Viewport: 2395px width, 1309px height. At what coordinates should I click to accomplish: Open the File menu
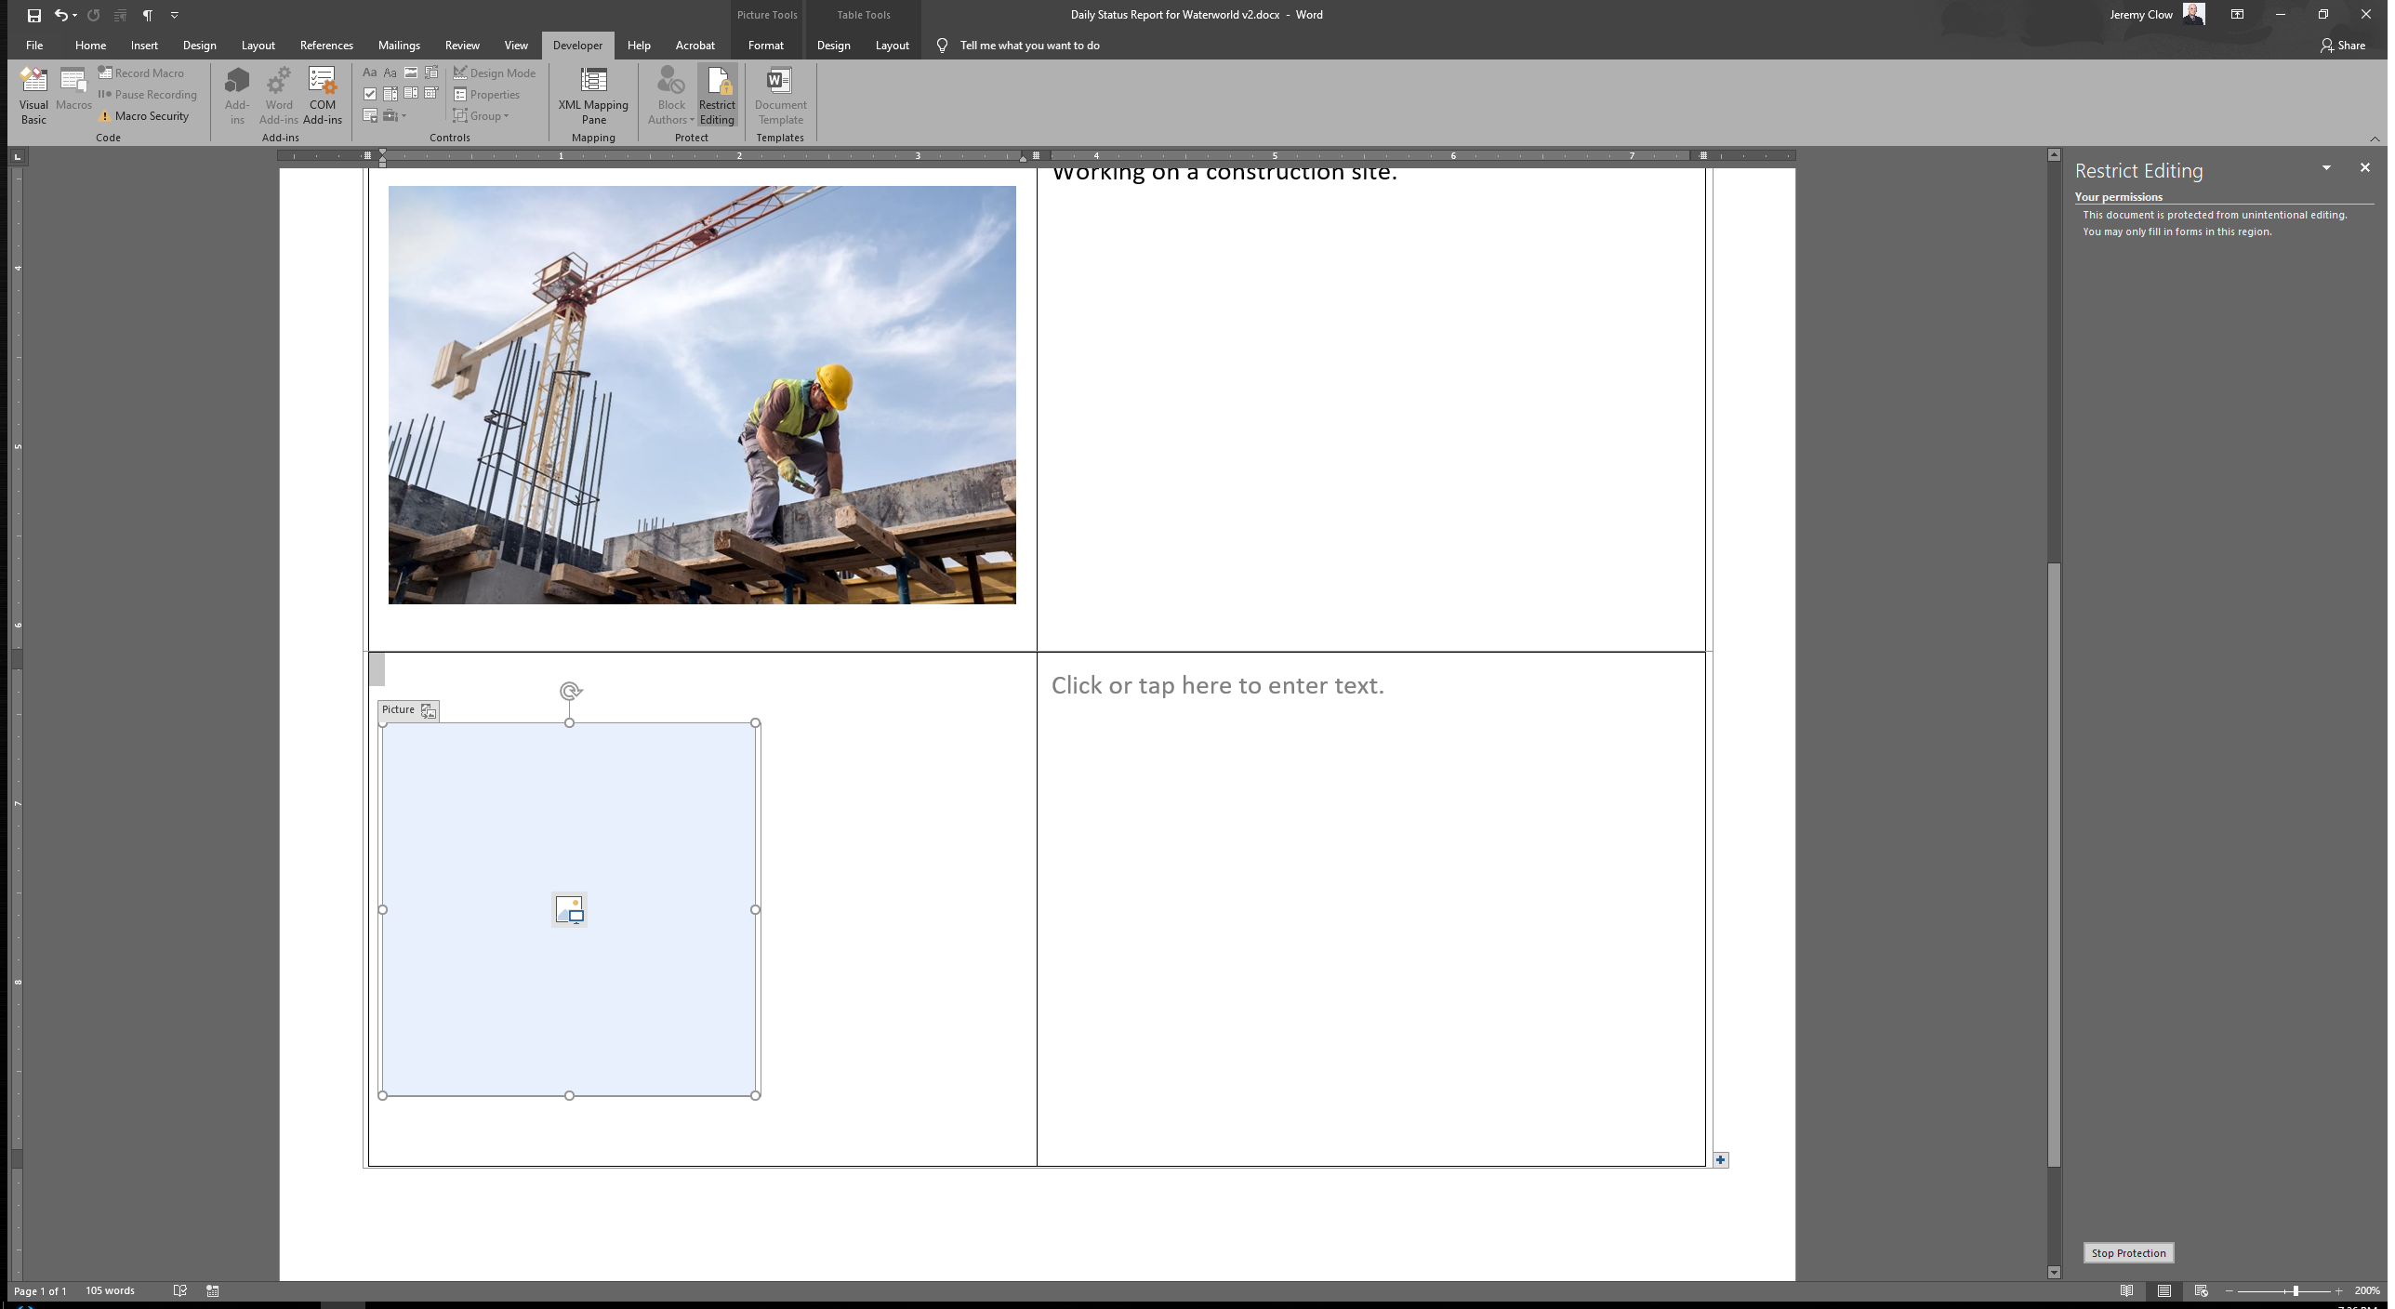click(x=34, y=46)
